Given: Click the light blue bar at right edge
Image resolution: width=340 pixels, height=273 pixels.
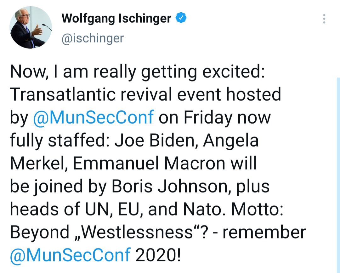Looking at the screenshot, I should [x=338, y=173].
